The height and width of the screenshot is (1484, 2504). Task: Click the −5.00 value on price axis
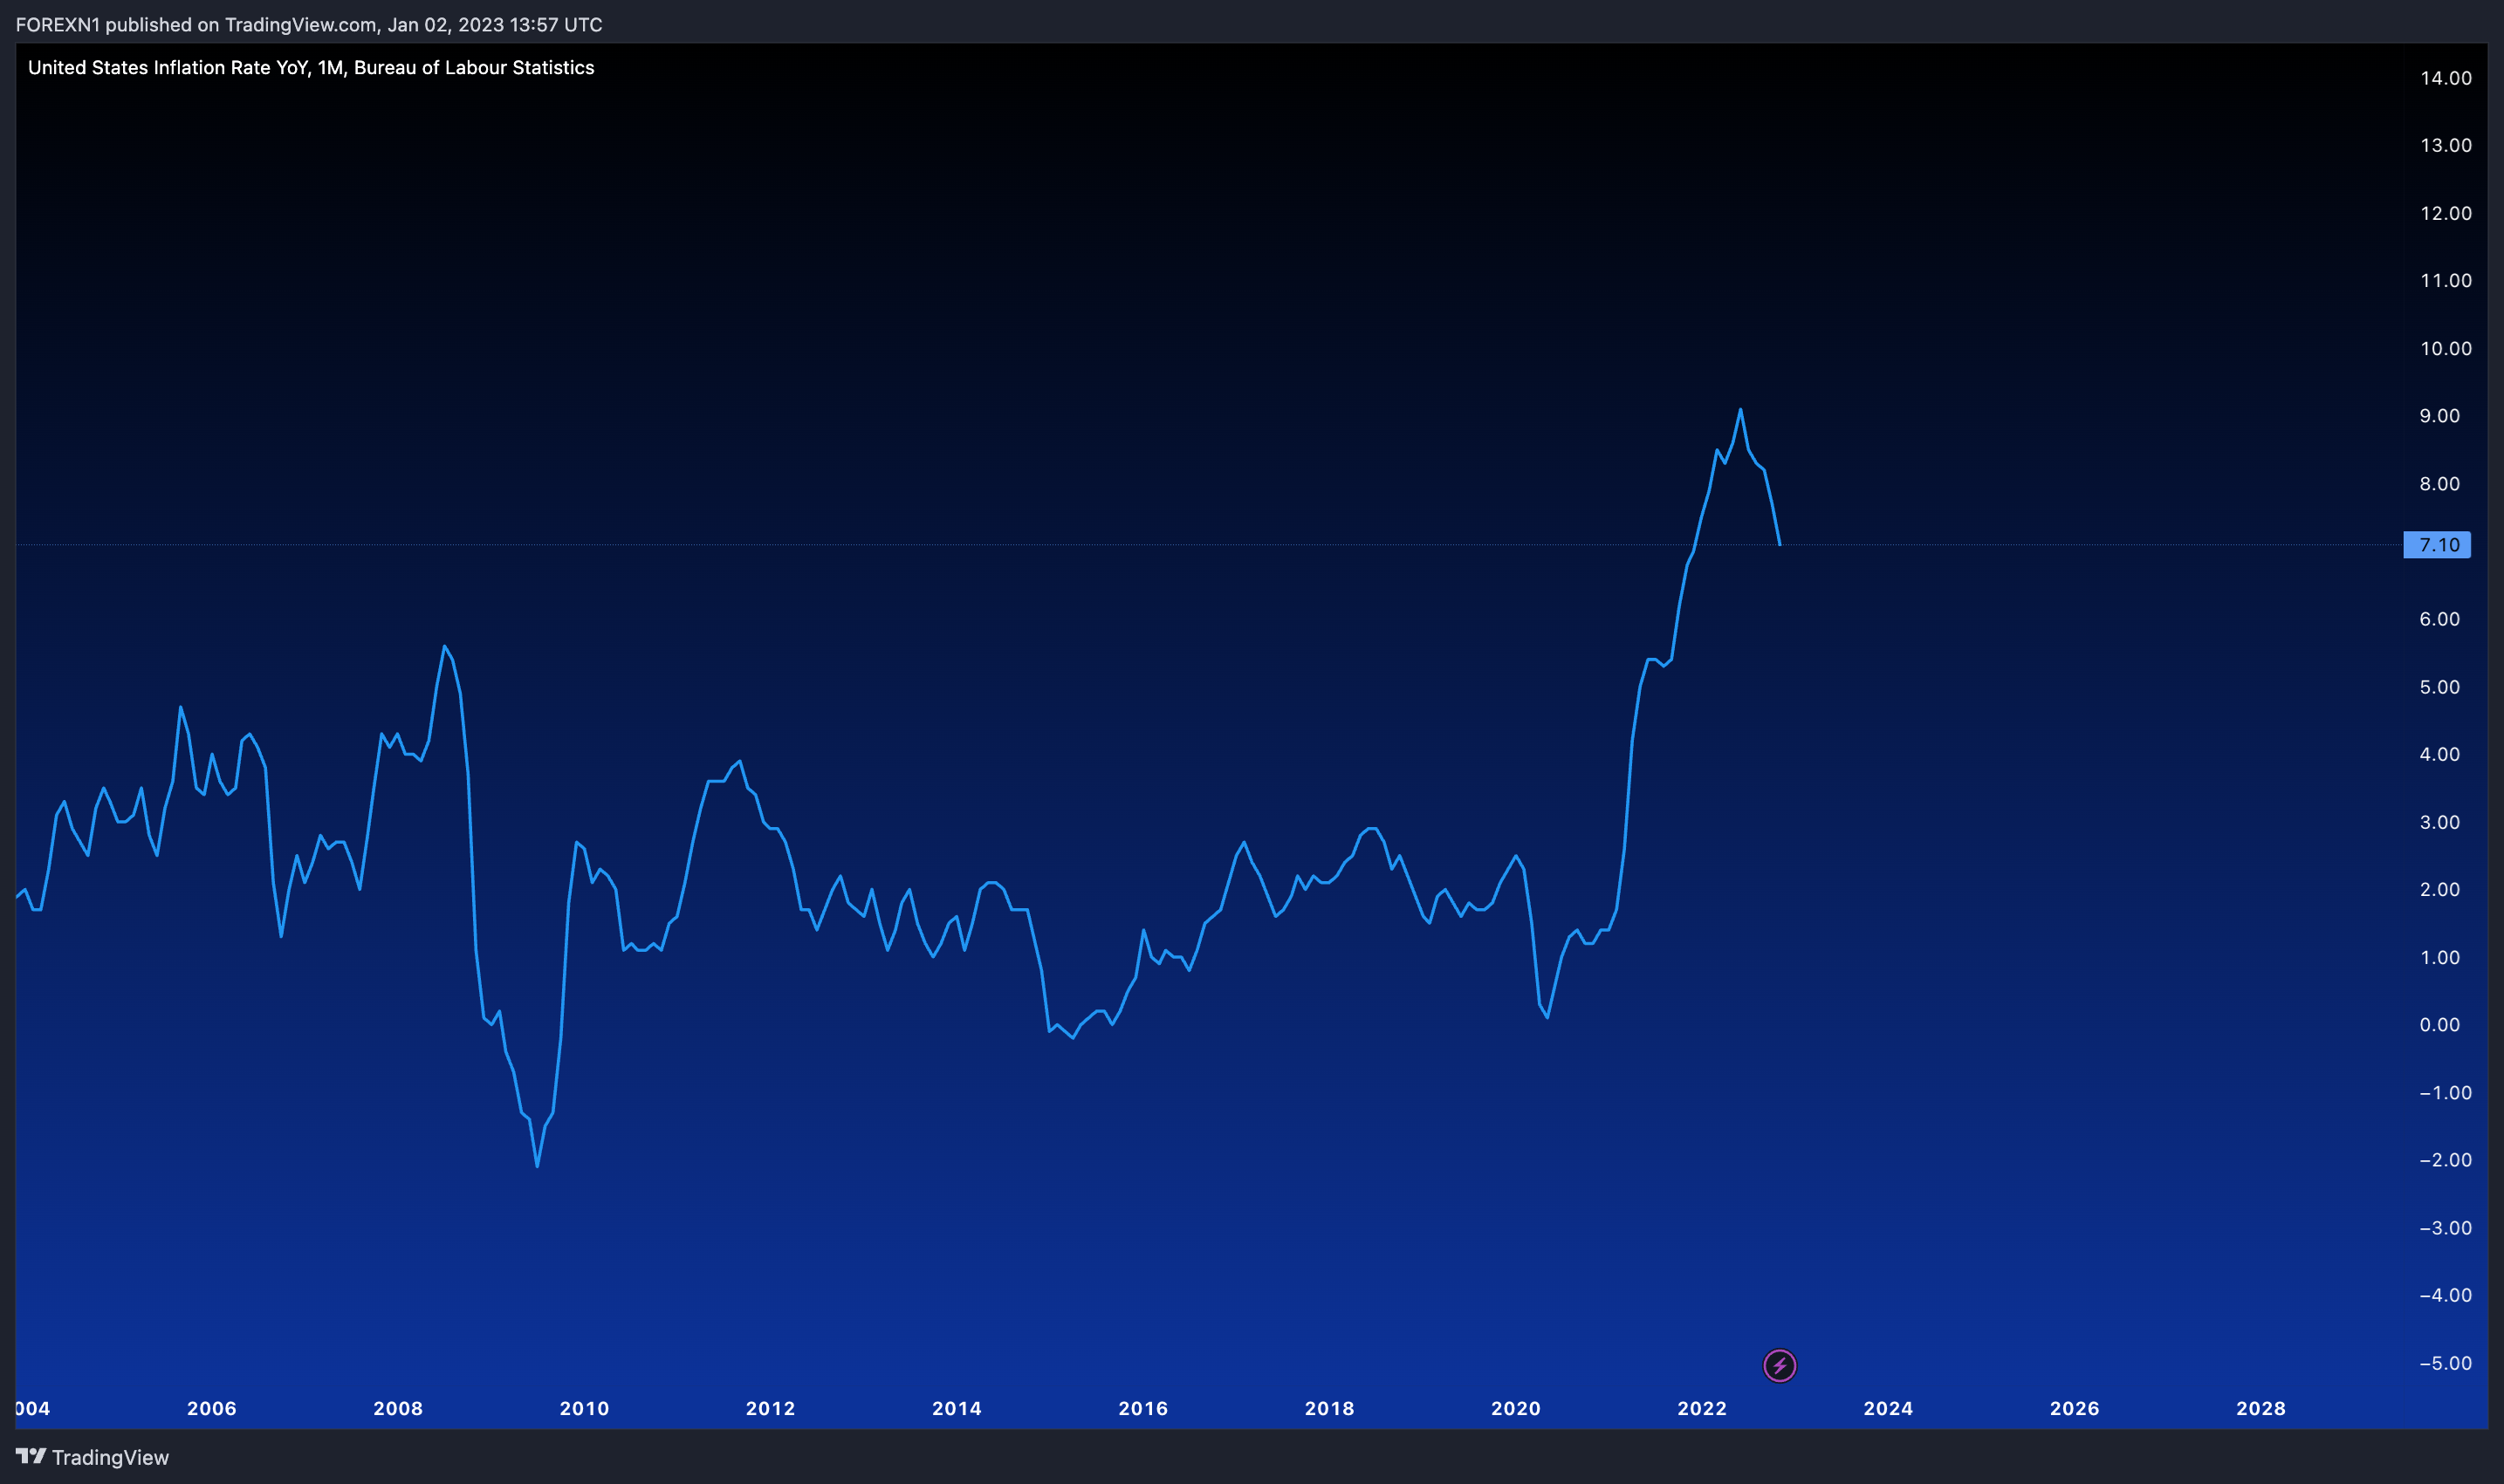click(x=2446, y=1363)
